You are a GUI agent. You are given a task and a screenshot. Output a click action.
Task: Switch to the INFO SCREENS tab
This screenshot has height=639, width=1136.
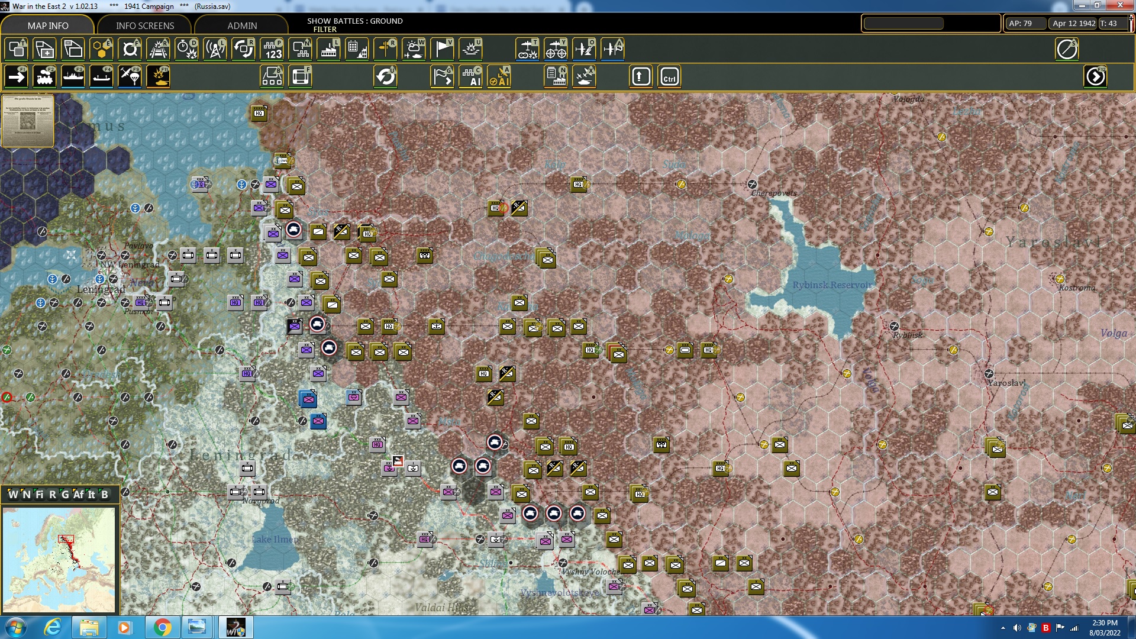pyautogui.click(x=145, y=25)
